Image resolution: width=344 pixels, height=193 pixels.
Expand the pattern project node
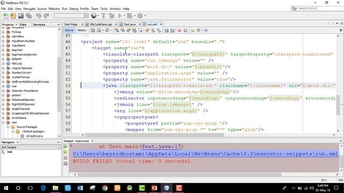tap(3, 95)
